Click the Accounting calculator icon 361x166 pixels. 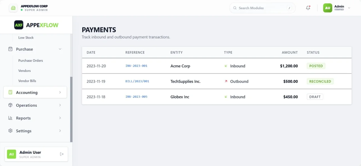click(10, 92)
